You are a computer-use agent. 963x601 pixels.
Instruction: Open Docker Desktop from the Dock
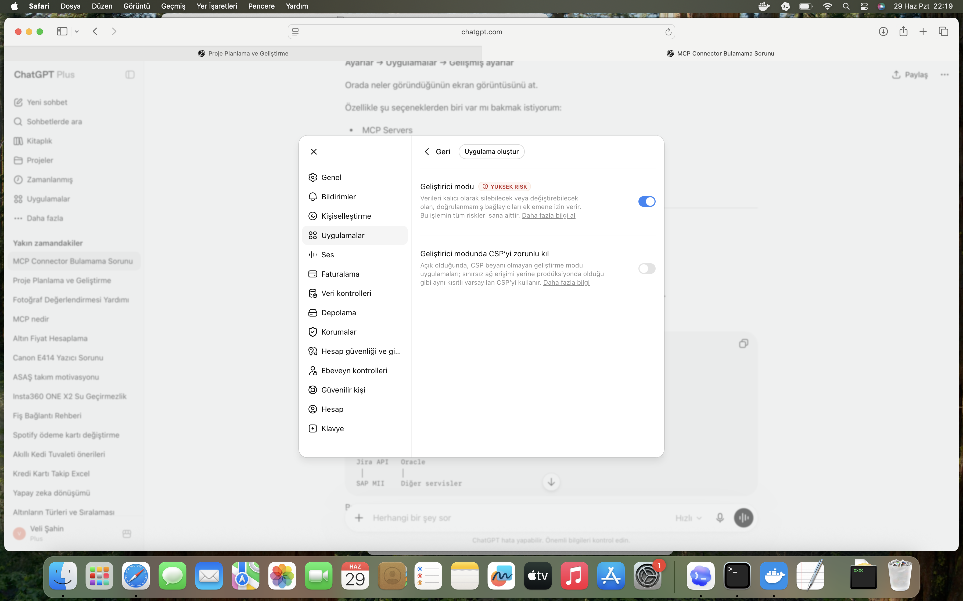click(774, 576)
